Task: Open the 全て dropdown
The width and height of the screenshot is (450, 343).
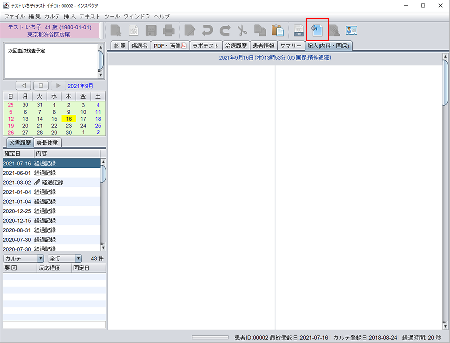Action: coord(64,258)
